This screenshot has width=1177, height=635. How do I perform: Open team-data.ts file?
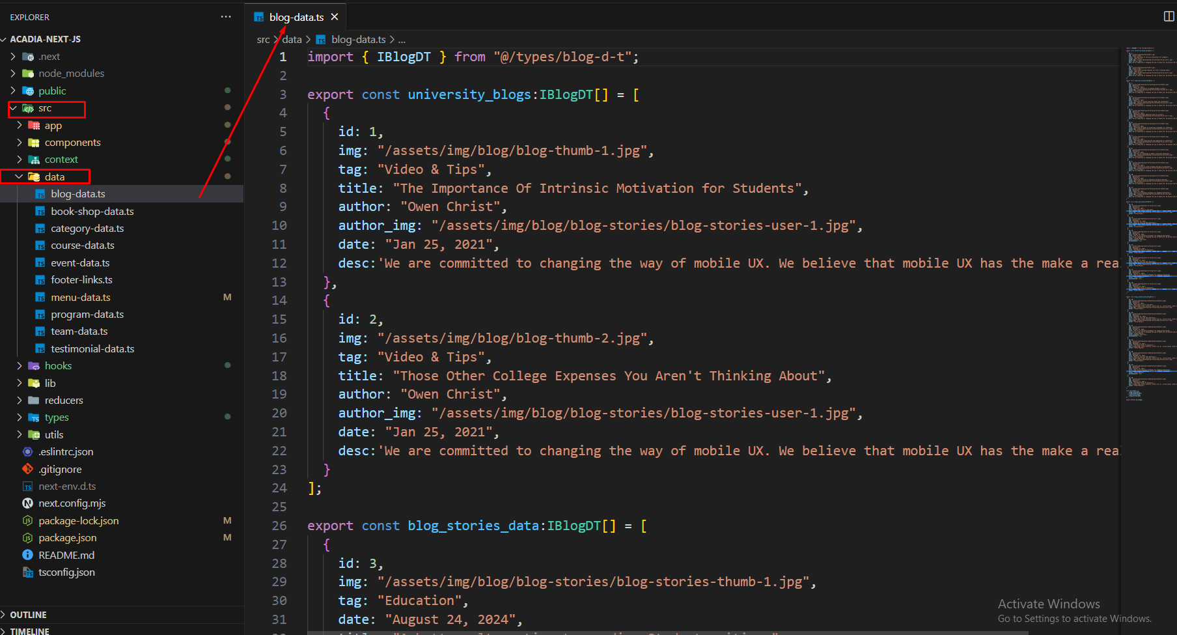coord(79,332)
